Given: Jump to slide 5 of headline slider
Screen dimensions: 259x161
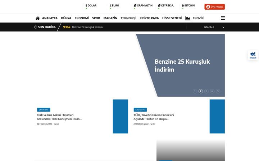Looking at the screenshot, I should pyautogui.click(x=218, y=91).
